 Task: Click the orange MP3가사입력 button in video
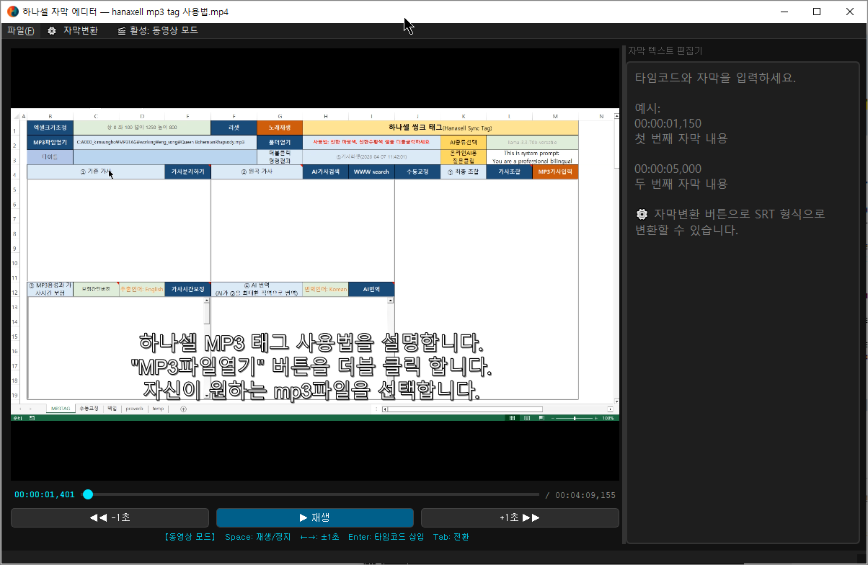point(555,172)
